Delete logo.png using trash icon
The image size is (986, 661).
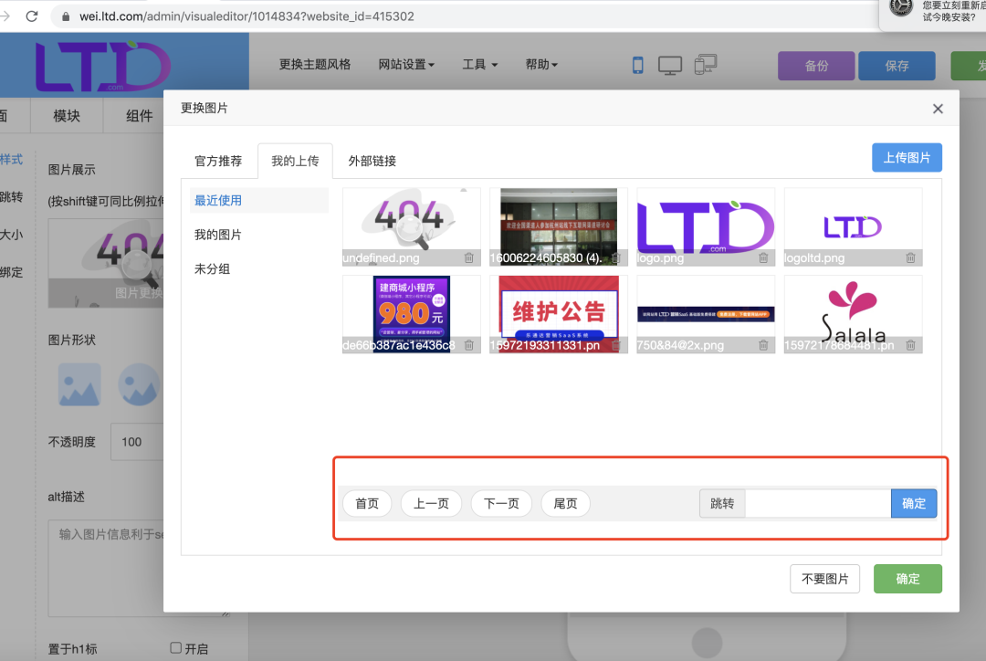[x=763, y=257]
